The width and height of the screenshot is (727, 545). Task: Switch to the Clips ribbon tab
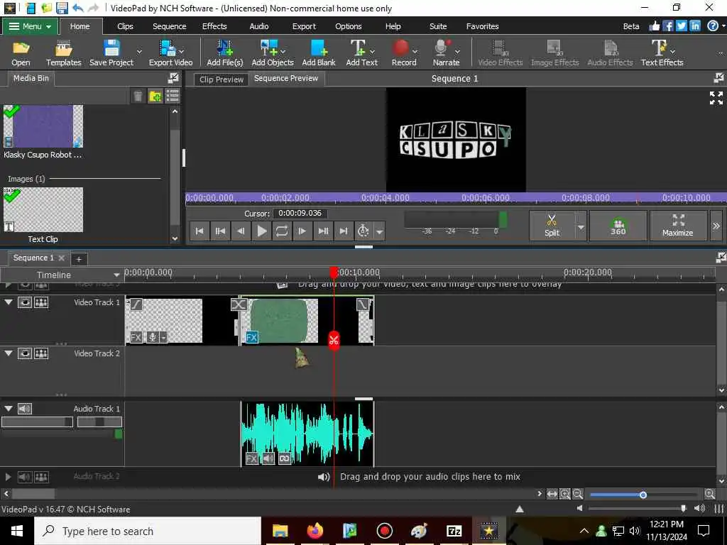click(125, 26)
